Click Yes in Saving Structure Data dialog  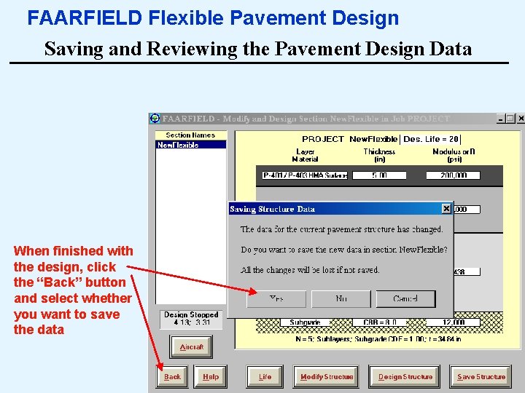coord(276,298)
